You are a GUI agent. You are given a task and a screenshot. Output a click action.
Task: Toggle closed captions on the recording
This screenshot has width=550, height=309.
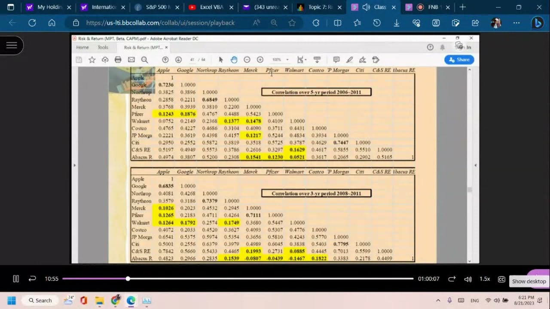tap(501, 279)
